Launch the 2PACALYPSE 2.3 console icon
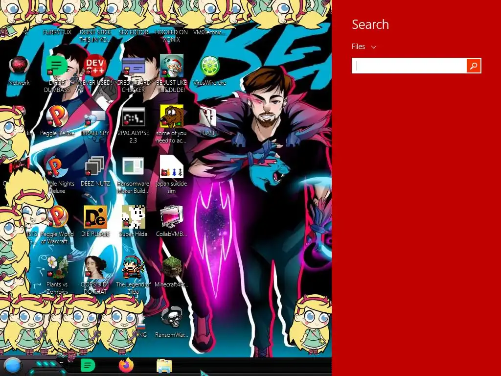501x376 pixels. tap(133, 117)
